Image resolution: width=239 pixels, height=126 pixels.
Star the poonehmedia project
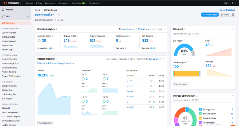coord(59,15)
